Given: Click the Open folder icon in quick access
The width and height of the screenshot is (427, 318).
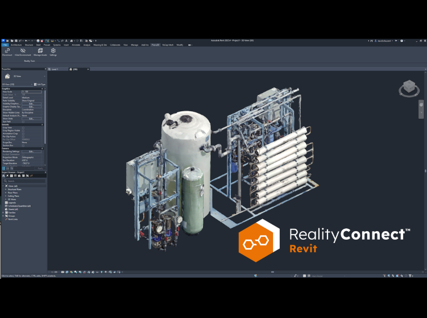Looking at the screenshot, I should pos(12,41).
